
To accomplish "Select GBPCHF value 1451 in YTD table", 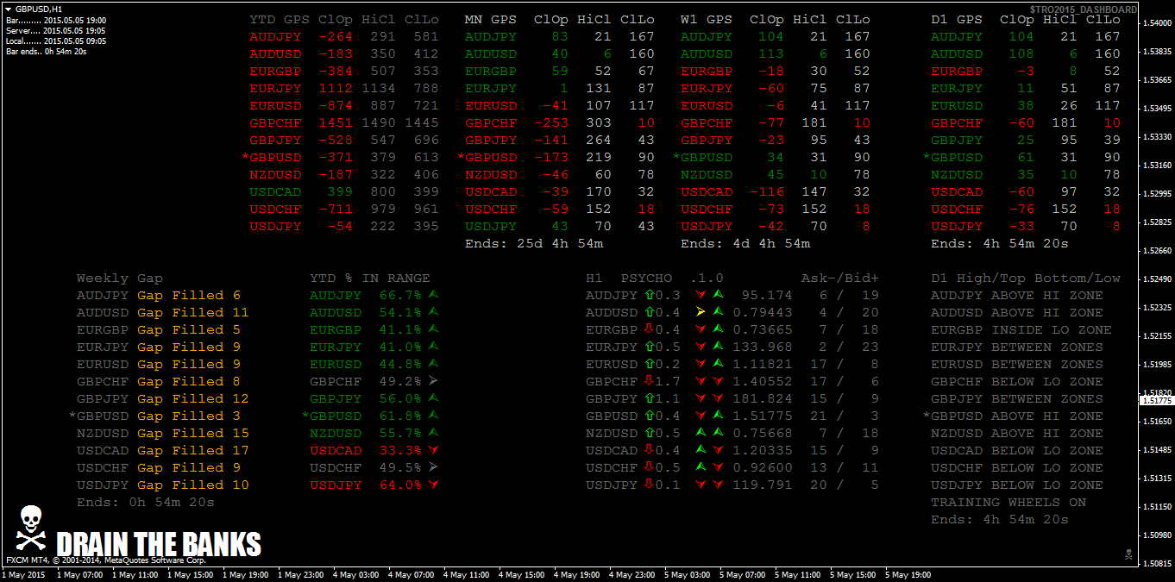I will 336,122.
